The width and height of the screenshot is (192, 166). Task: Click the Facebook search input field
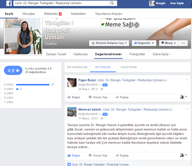coord(60,3)
